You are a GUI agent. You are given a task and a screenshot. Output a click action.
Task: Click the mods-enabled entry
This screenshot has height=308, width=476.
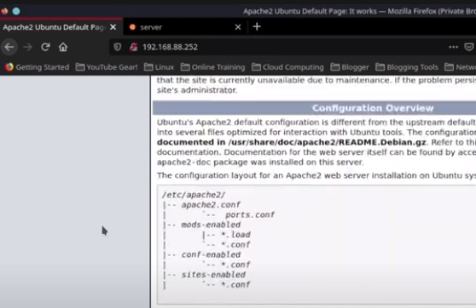(211, 225)
